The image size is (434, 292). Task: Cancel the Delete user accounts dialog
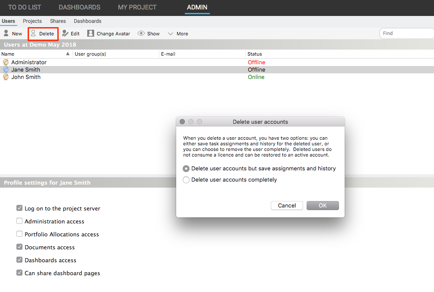[x=287, y=206]
